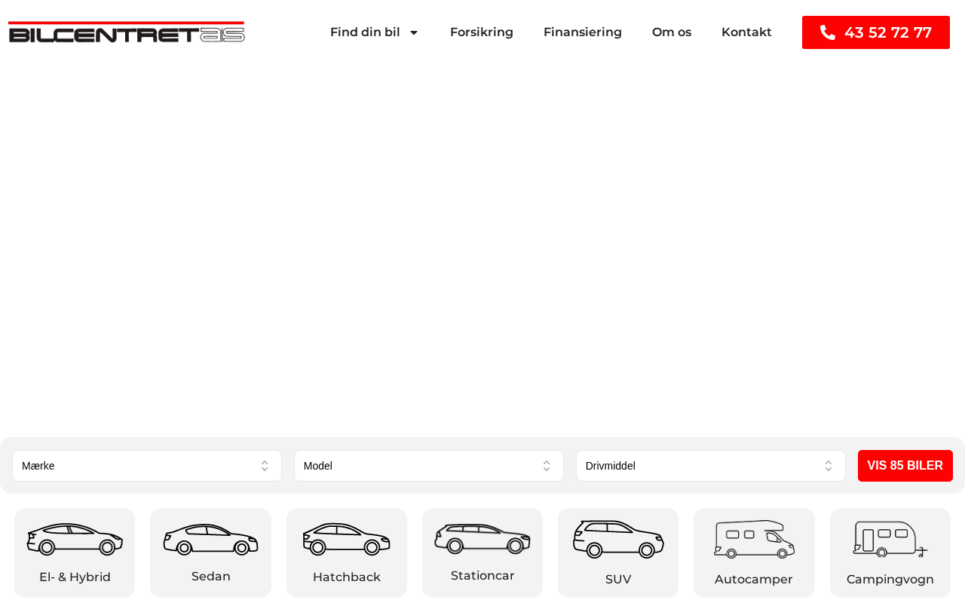Open the Kontakt page

(746, 32)
